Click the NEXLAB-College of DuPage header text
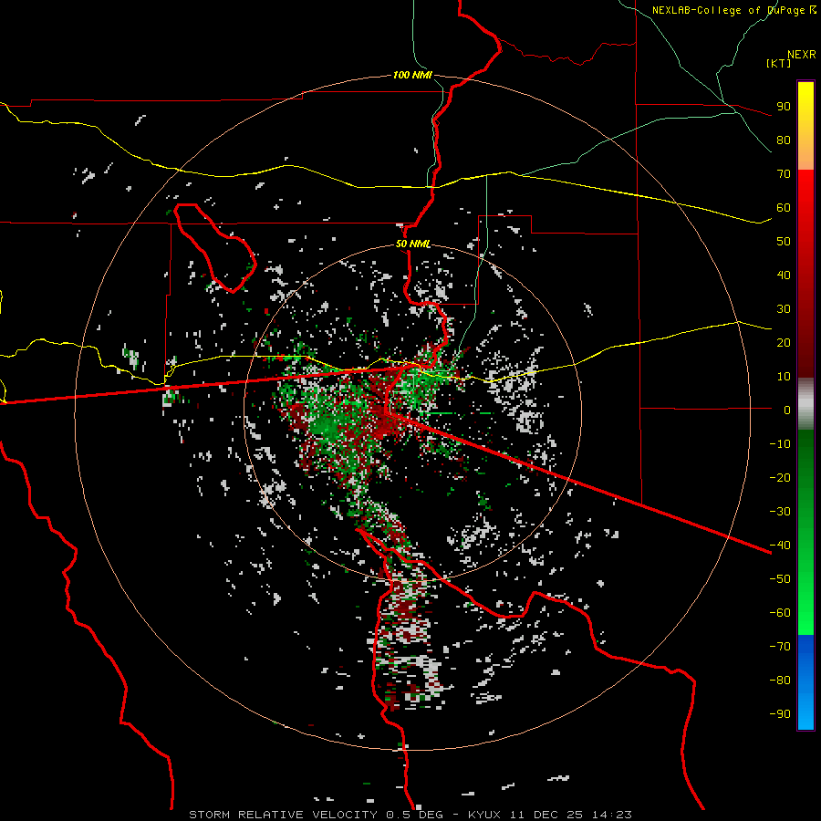The image size is (821, 821). click(x=733, y=10)
